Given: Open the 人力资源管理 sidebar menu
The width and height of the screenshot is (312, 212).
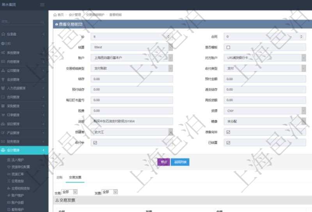Looking at the screenshot, I should (24, 88).
